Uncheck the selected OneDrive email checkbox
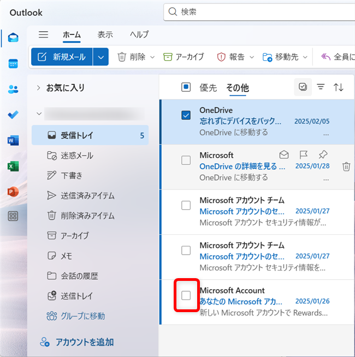355x357 pixels. click(x=186, y=116)
